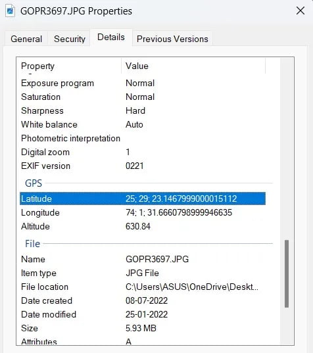Click the File section header

pos(32,244)
